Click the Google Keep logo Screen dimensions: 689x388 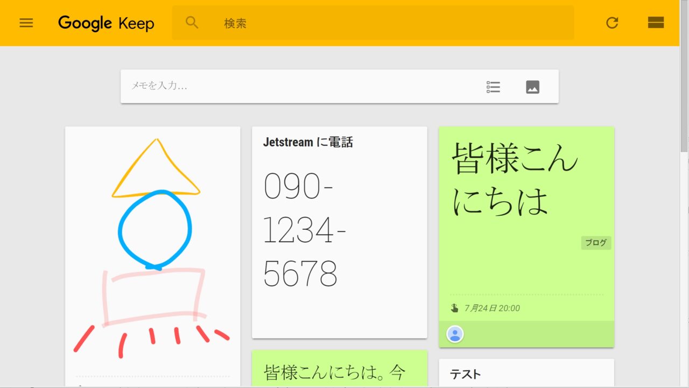click(x=106, y=23)
